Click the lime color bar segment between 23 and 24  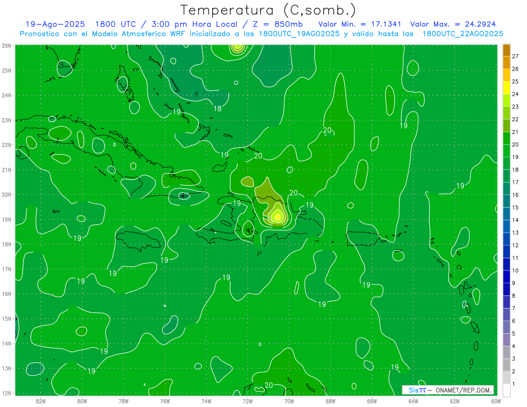[506, 101]
